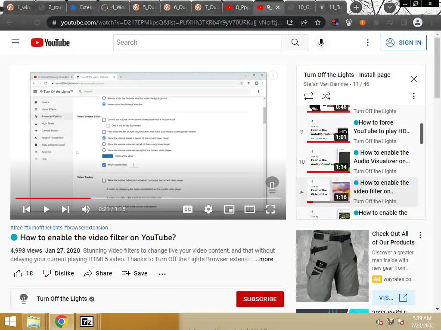Viewport: 441px width, 330px height.
Task: Open more actions ellipsis under the video
Action: coord(162,274)
